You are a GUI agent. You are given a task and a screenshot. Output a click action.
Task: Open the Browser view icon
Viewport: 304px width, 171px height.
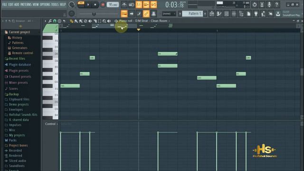click(x=241, y=14)
